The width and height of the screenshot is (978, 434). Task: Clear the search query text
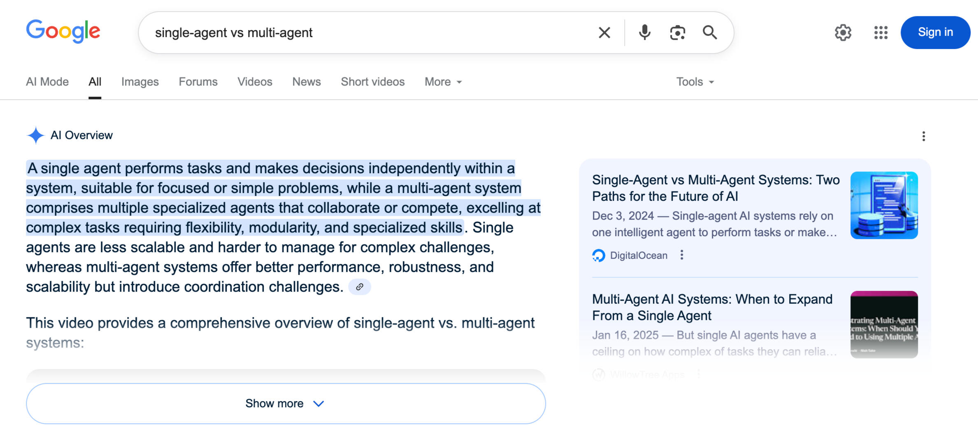click(x=604, y=32)
